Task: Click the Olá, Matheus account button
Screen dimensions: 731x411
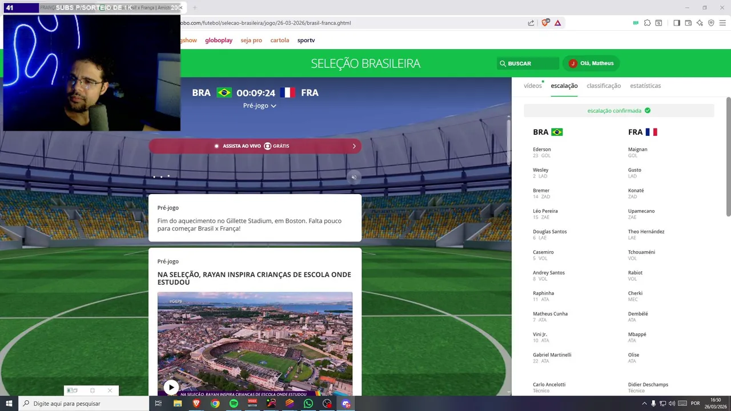Action: point(591,63)
